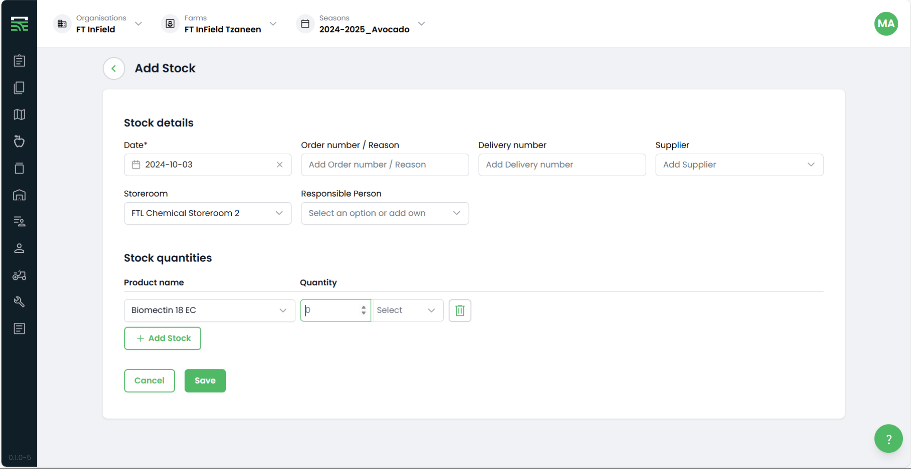The height and width of the screenshot is (469, 911).
Task: Open the person sidebar icon
Action: pyautogui.click(x=19, y=248)
